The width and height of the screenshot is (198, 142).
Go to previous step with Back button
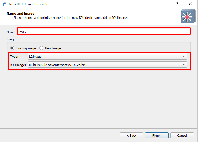131,136
